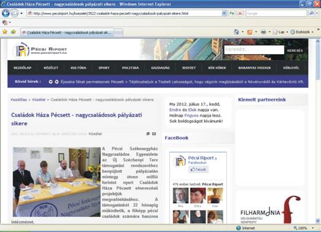This screenshot has height=232, width=321.
Task: Open the KULTÚRA navigation item
Action: click(x=79, y=68)
